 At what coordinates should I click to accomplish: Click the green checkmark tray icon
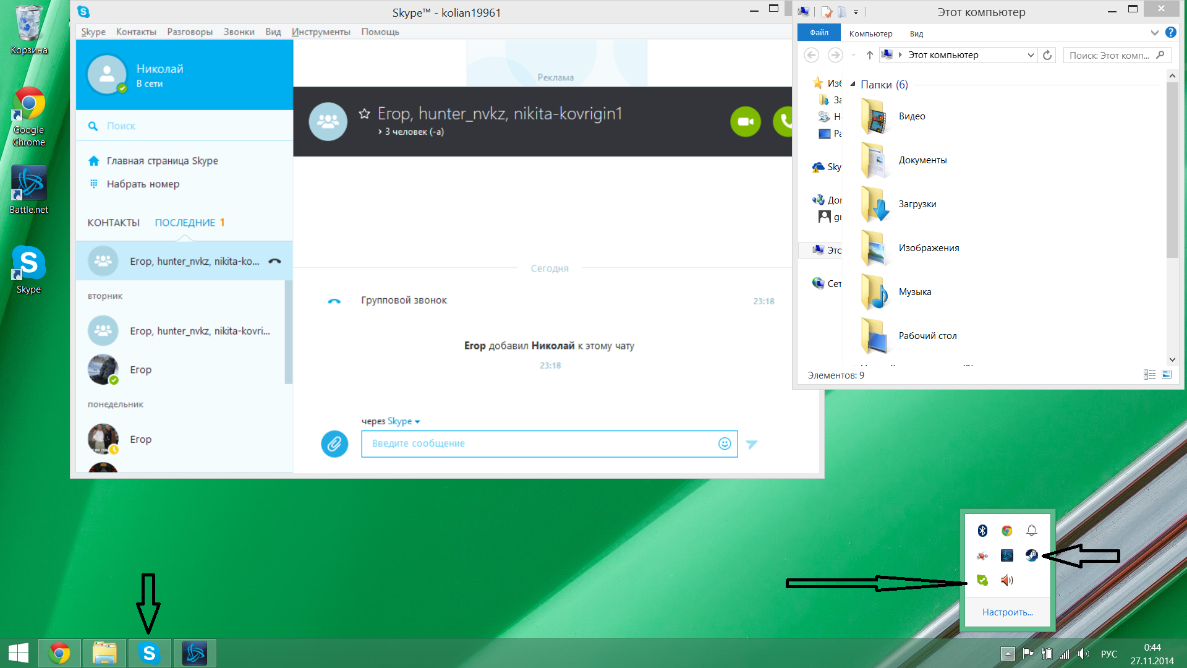982,580
